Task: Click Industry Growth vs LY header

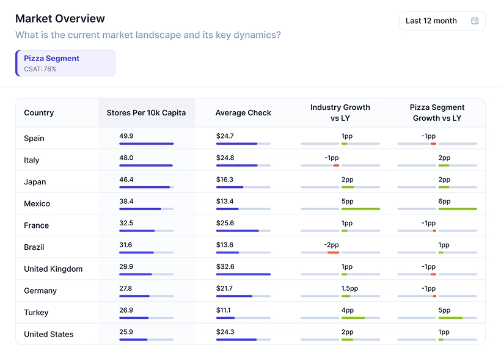Action: (x=340, y=113)
